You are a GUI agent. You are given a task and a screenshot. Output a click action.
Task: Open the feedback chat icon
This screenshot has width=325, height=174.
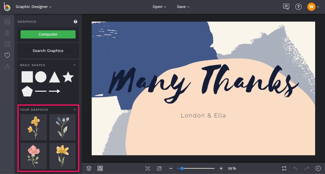coord(286,7)
